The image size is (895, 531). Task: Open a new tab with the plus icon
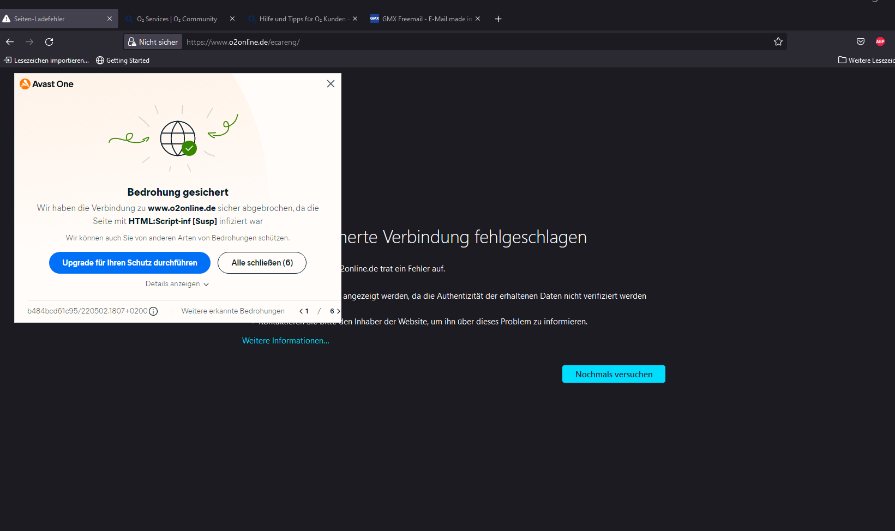tap(498, 19)
